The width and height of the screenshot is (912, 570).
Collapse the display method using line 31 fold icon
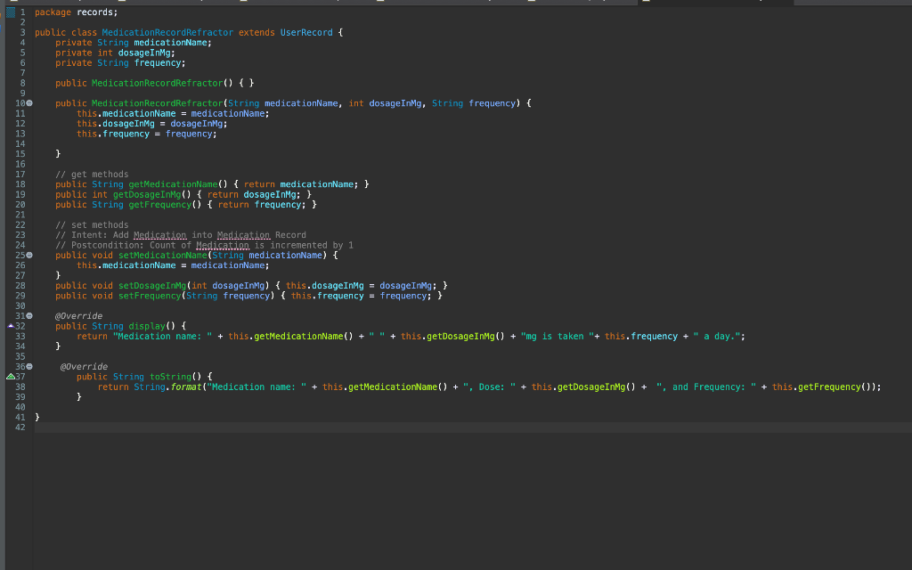pos(28,315)
